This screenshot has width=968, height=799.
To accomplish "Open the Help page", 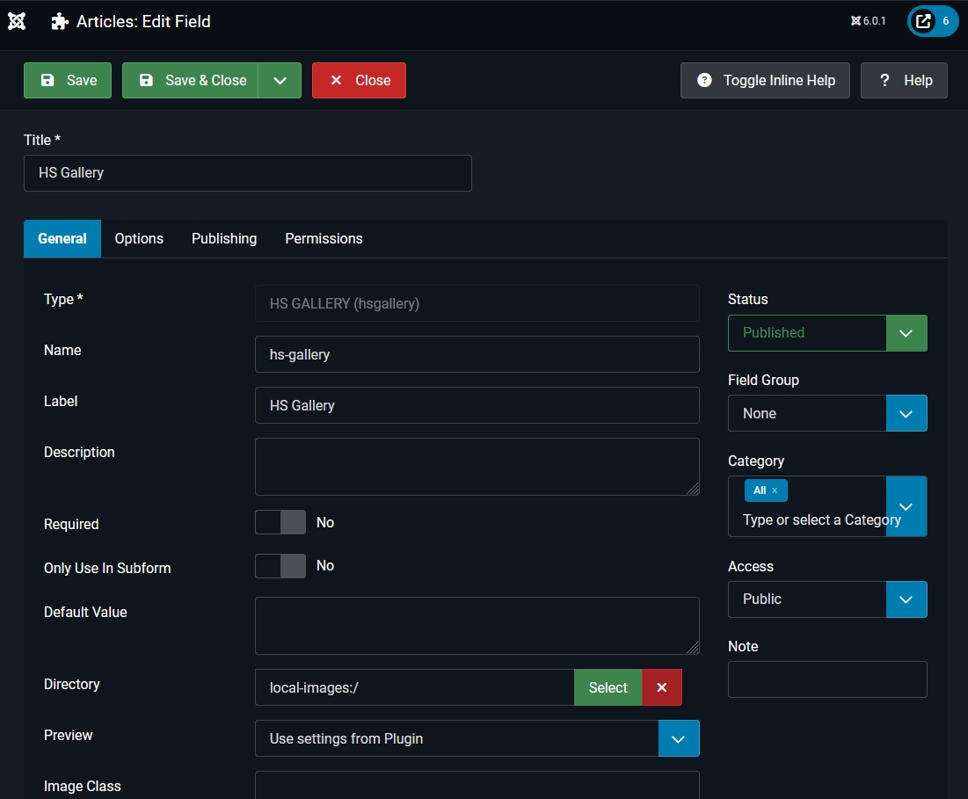I will [x=904, y=80].
